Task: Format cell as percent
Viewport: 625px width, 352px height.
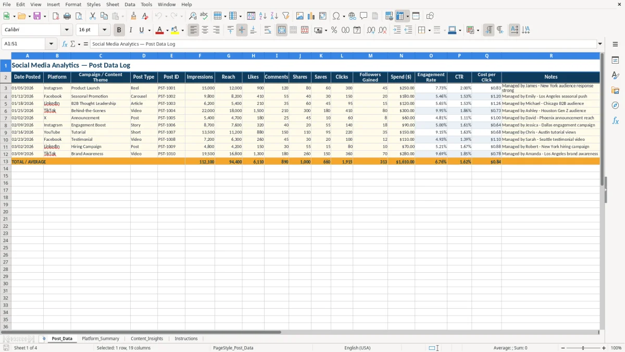Action: (x=334, y=30)
